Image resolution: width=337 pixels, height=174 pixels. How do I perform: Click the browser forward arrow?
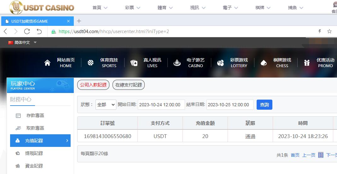click(16, 32)
